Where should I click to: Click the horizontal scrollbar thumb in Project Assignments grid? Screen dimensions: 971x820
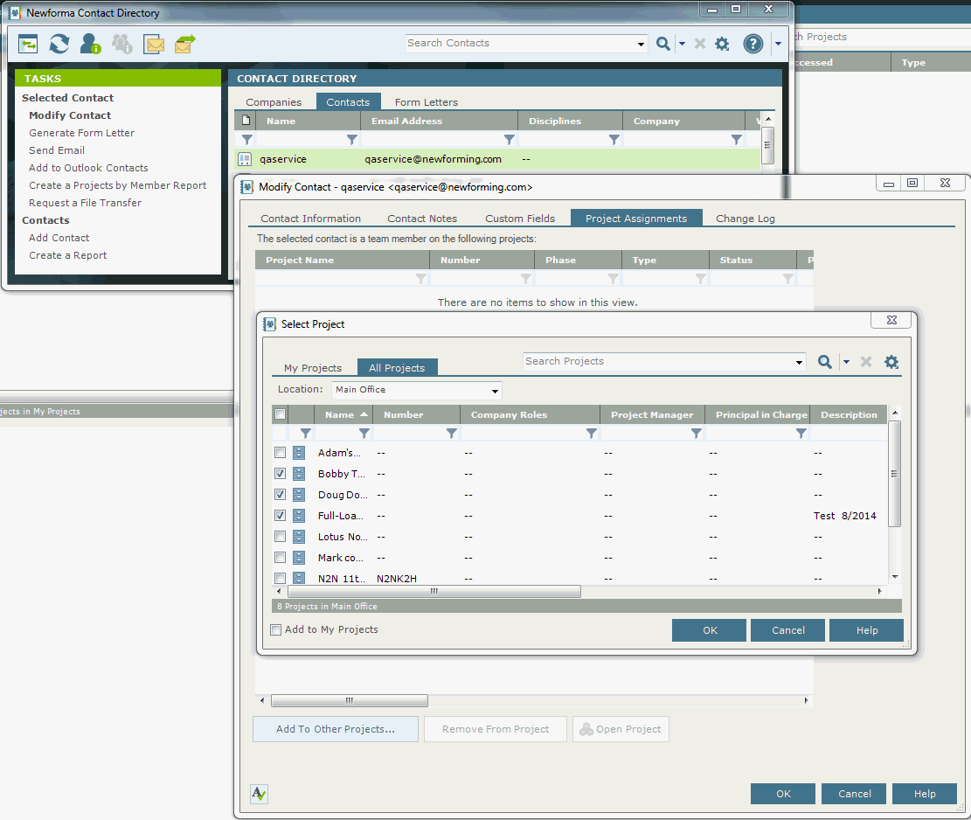pos(350,700)
